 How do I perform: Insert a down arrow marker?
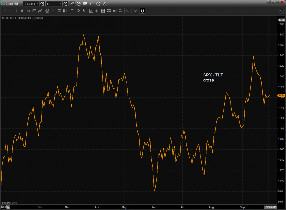[84, 11]
